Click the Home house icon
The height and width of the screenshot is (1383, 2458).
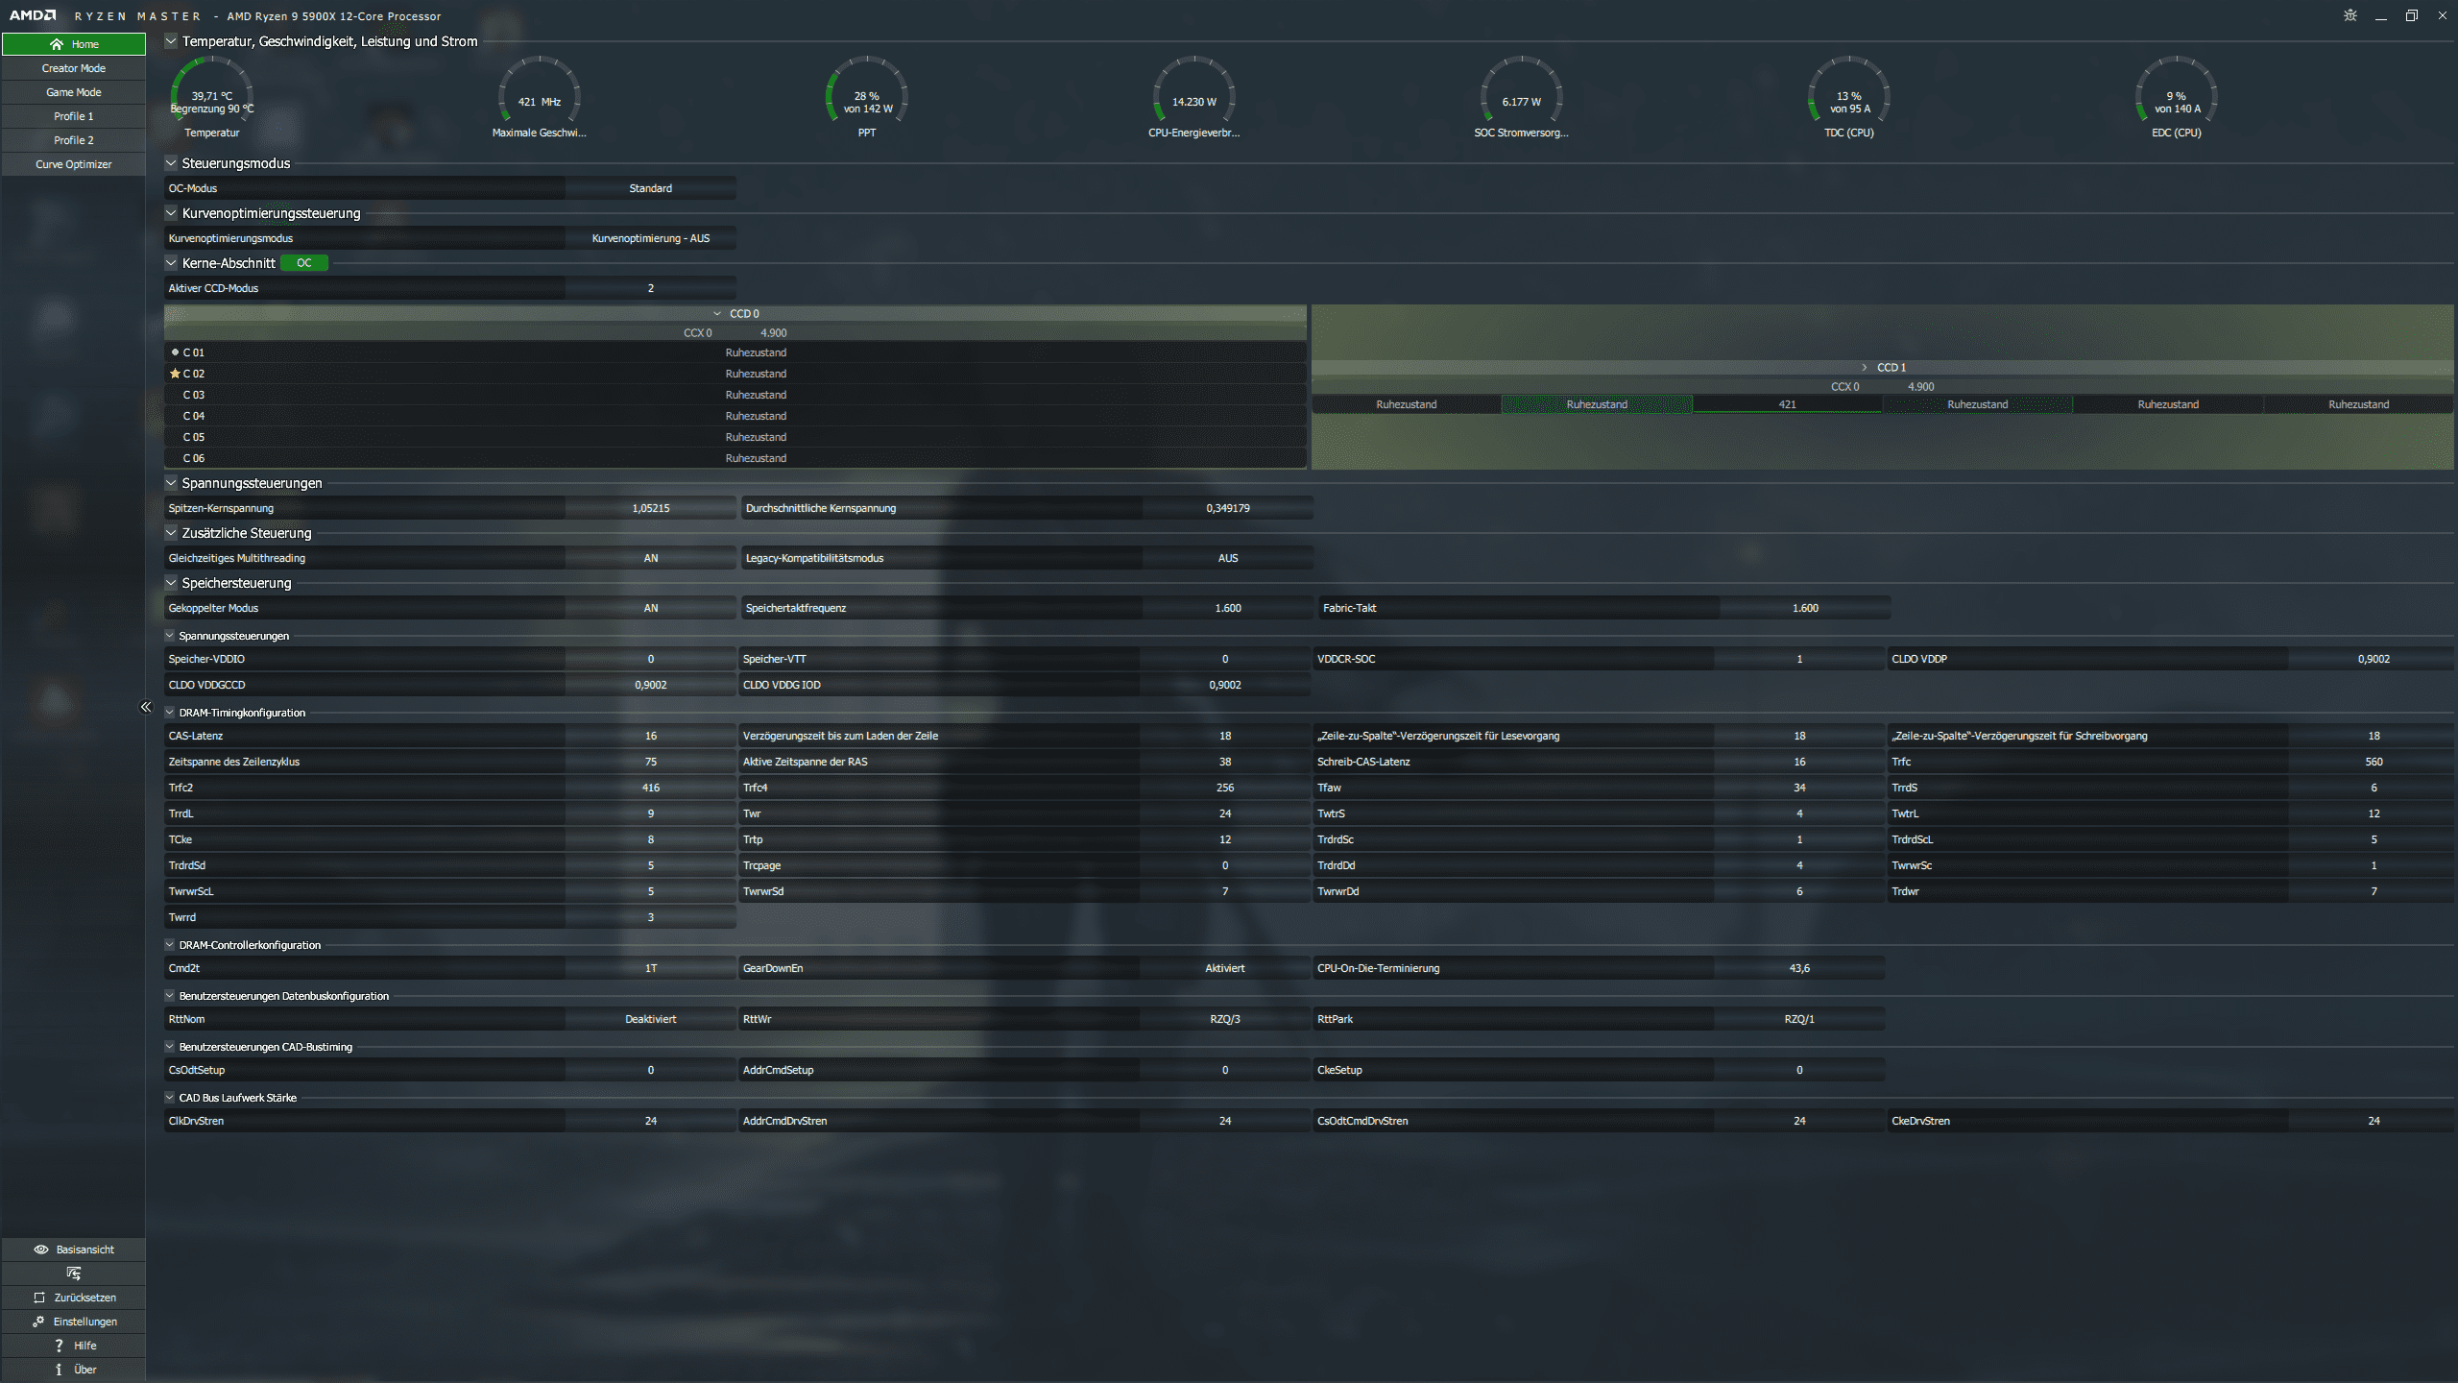coord(57,44)
